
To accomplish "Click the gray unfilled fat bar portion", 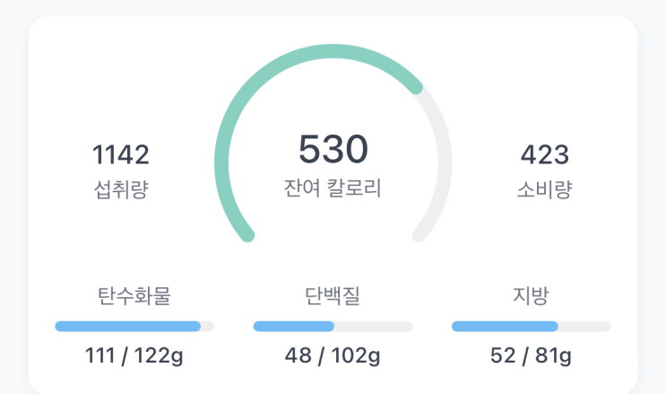I will pos(584,327).
